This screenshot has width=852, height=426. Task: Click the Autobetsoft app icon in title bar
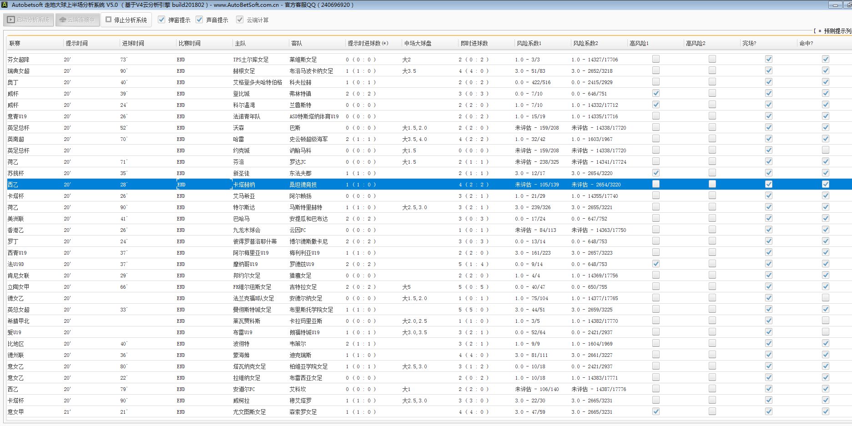pyautogui.click(x=5, y=5)
